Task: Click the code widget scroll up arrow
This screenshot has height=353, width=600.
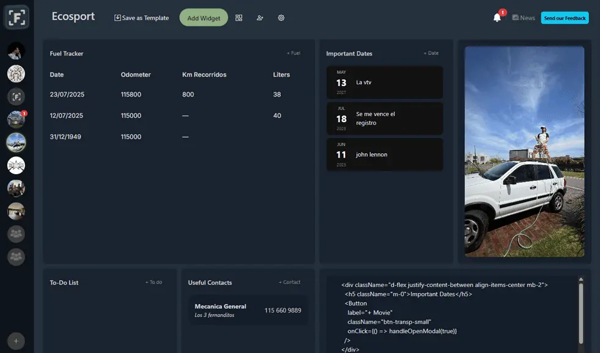Action: click(x=581, y=280)
